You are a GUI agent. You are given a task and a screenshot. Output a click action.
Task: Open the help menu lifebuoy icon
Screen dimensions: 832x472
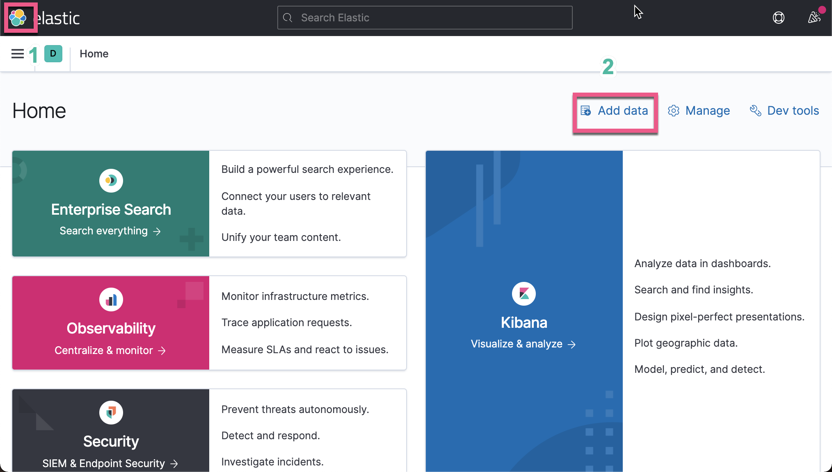(x=778, y=18)
